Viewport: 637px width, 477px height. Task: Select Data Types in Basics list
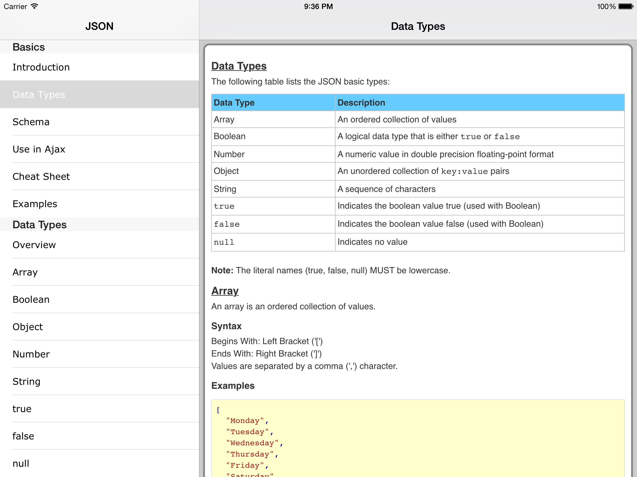pos(39,94)
